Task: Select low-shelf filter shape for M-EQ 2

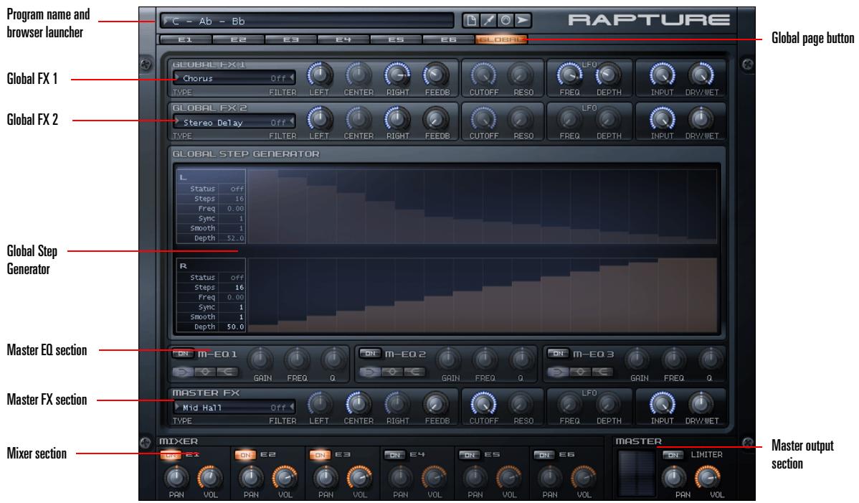Action: click(370, 372)
